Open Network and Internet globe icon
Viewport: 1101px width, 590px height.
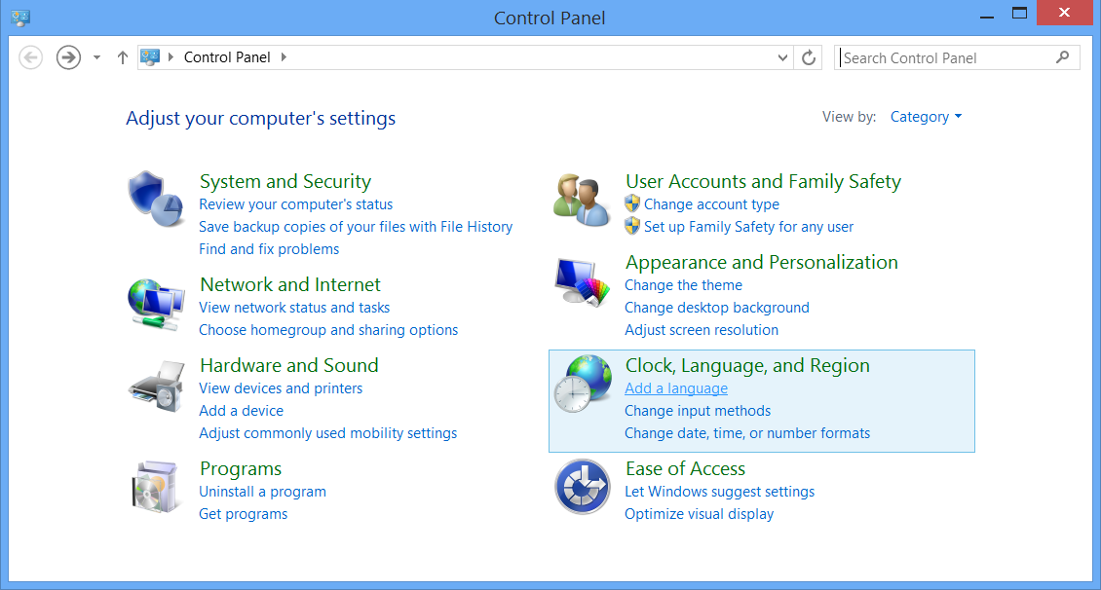tap(156, 303)
